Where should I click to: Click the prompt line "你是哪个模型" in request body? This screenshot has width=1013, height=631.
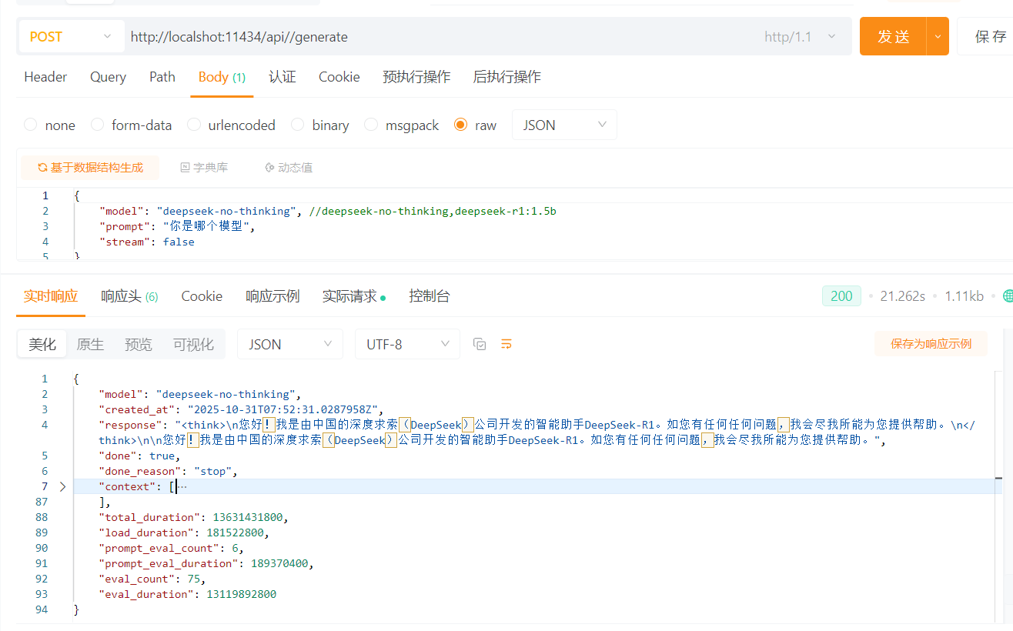click(x=176, y=226)
